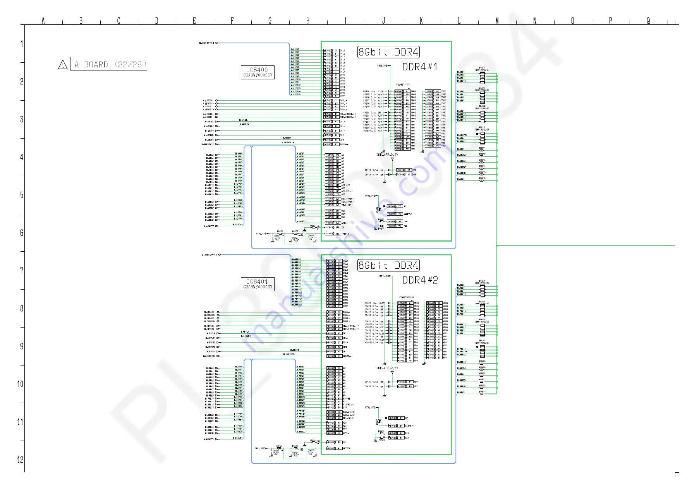Image resolution: width=692 pixels, height=489 pixels.
Task: Click column header "P" on top ruler
Action: pos(611,21)
